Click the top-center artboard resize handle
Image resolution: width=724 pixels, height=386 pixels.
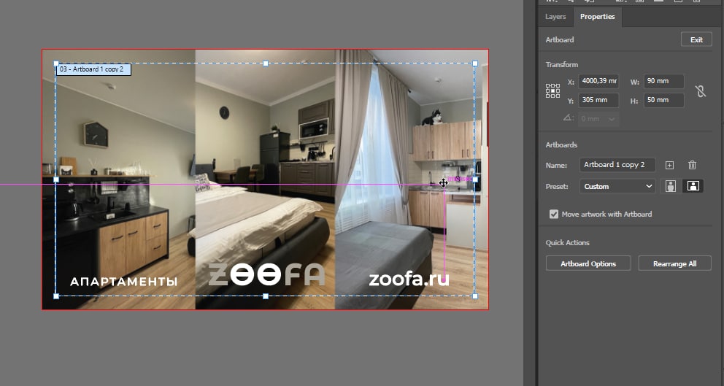[x=266, y=63]
